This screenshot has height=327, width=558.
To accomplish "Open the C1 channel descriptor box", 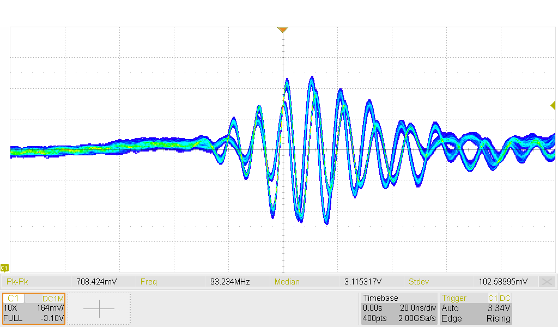I will point(34,308).
